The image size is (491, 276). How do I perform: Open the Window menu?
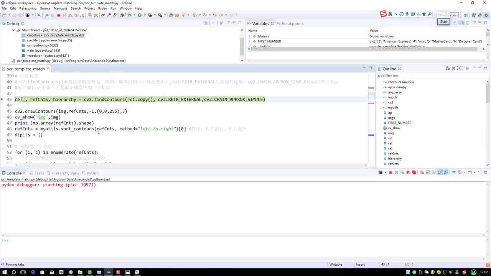coord(125,8)
